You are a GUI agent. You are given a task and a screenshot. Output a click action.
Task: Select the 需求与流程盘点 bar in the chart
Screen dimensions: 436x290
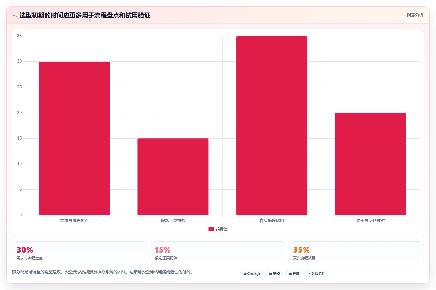(x=74, y=138)
